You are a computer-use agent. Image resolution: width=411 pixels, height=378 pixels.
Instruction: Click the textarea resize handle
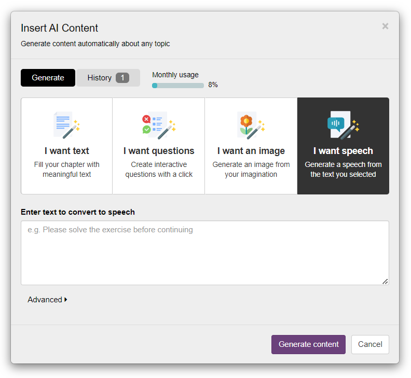tap(385, 281)
